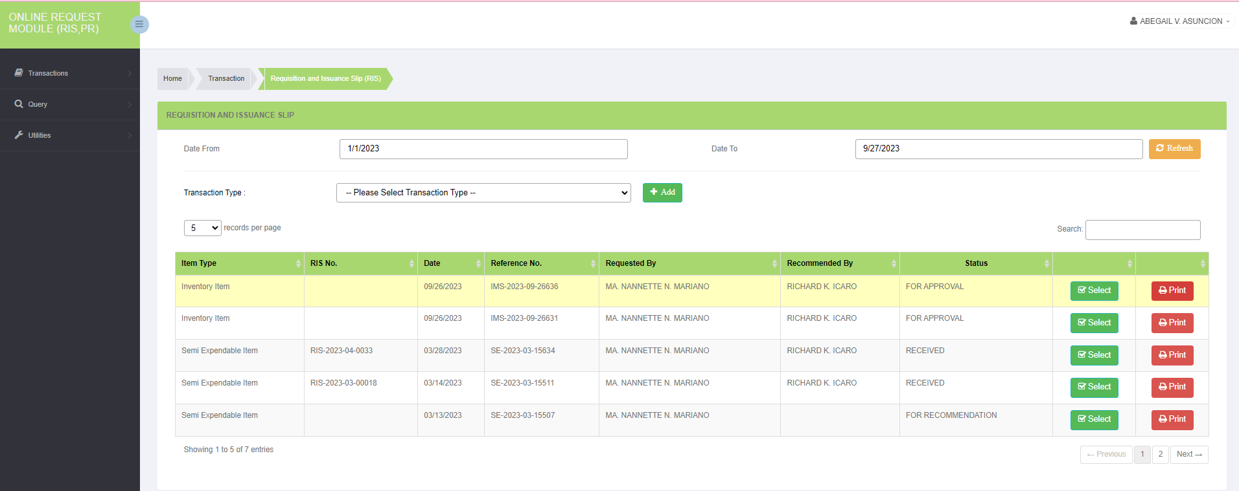Expand the Utilities sidebar menu chevron

(130, 136)
